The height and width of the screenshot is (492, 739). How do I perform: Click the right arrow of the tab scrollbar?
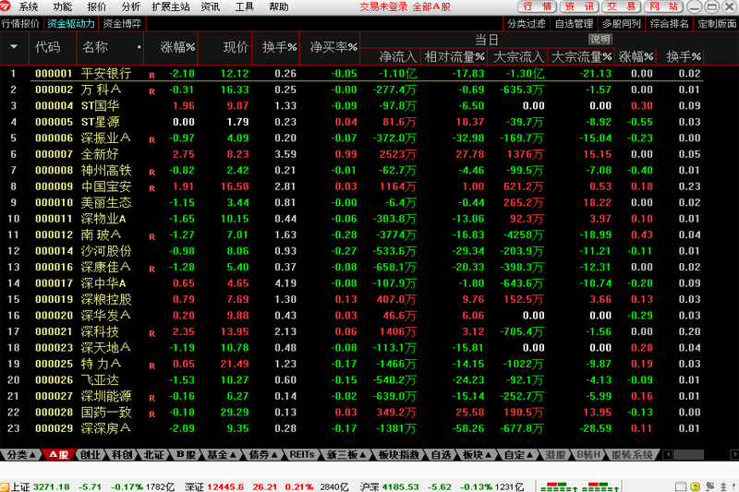[x=734, y=454]
